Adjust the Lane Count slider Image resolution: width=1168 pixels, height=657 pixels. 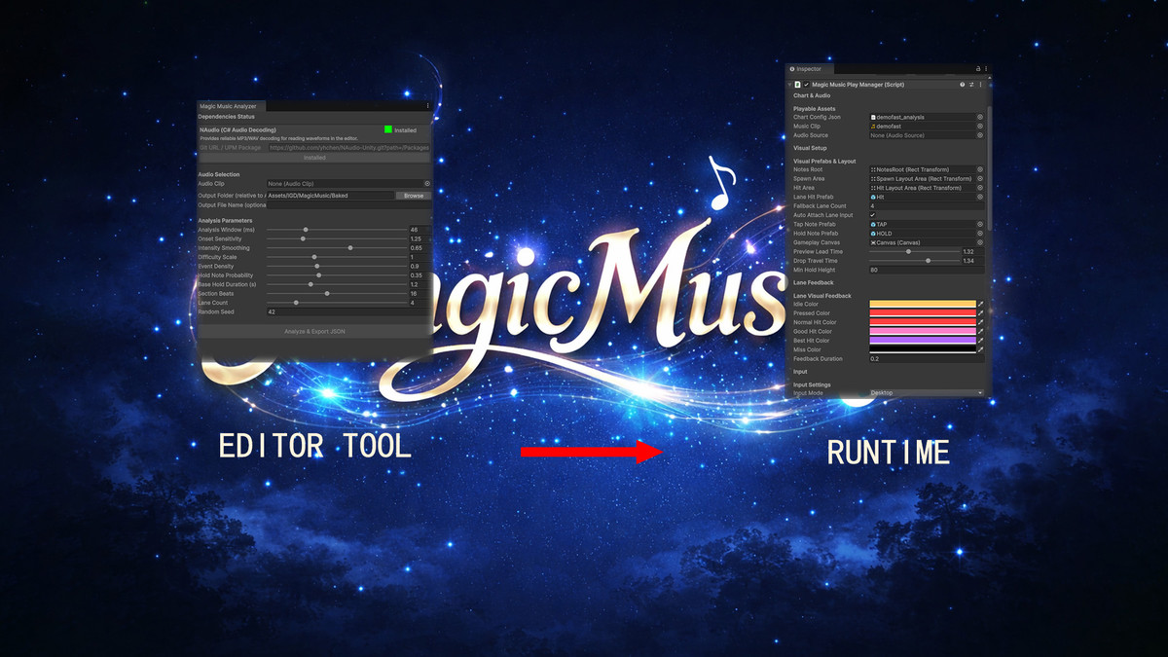point(337,303)
